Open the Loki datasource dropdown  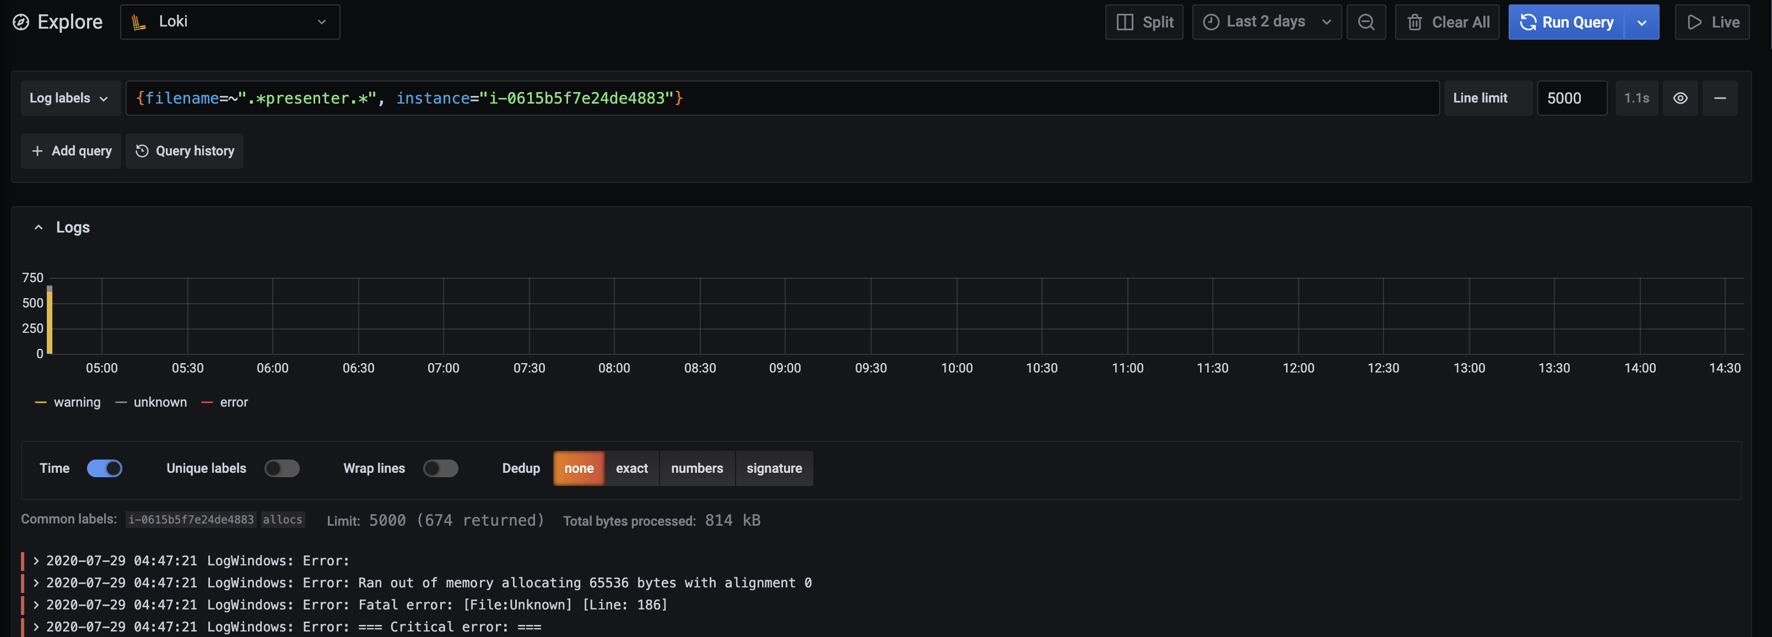pos(230,21)
